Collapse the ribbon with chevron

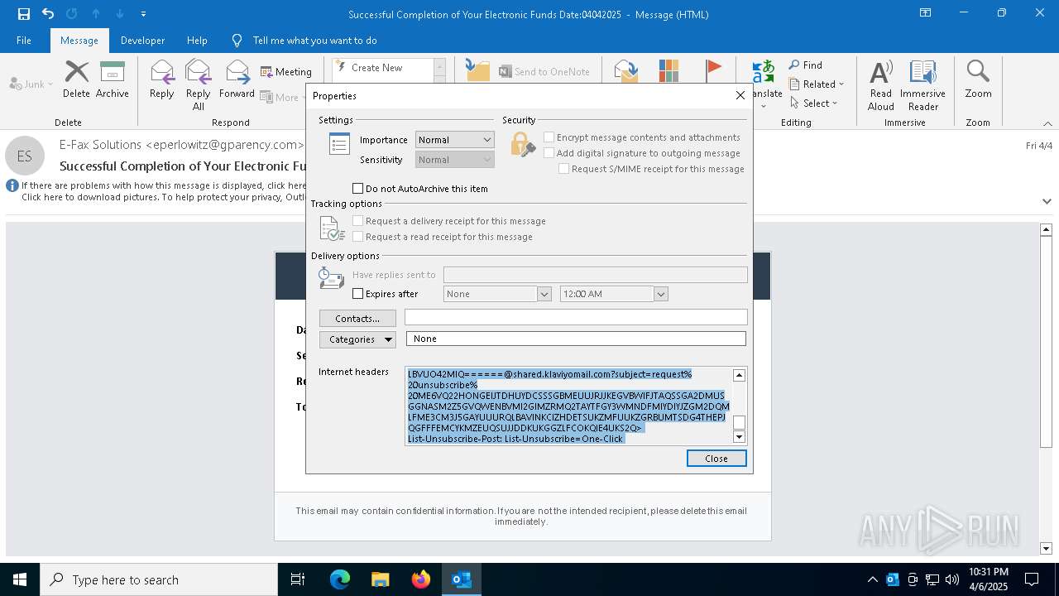[1047, 123]
